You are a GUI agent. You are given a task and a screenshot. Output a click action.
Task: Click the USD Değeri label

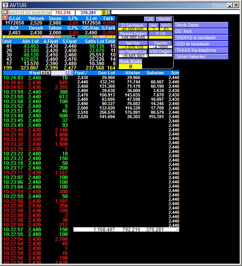coord(161,51)
